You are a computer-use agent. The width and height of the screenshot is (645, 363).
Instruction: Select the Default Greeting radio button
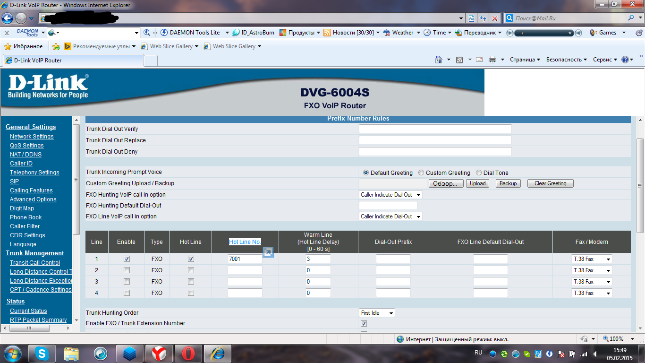coord(365,173)
